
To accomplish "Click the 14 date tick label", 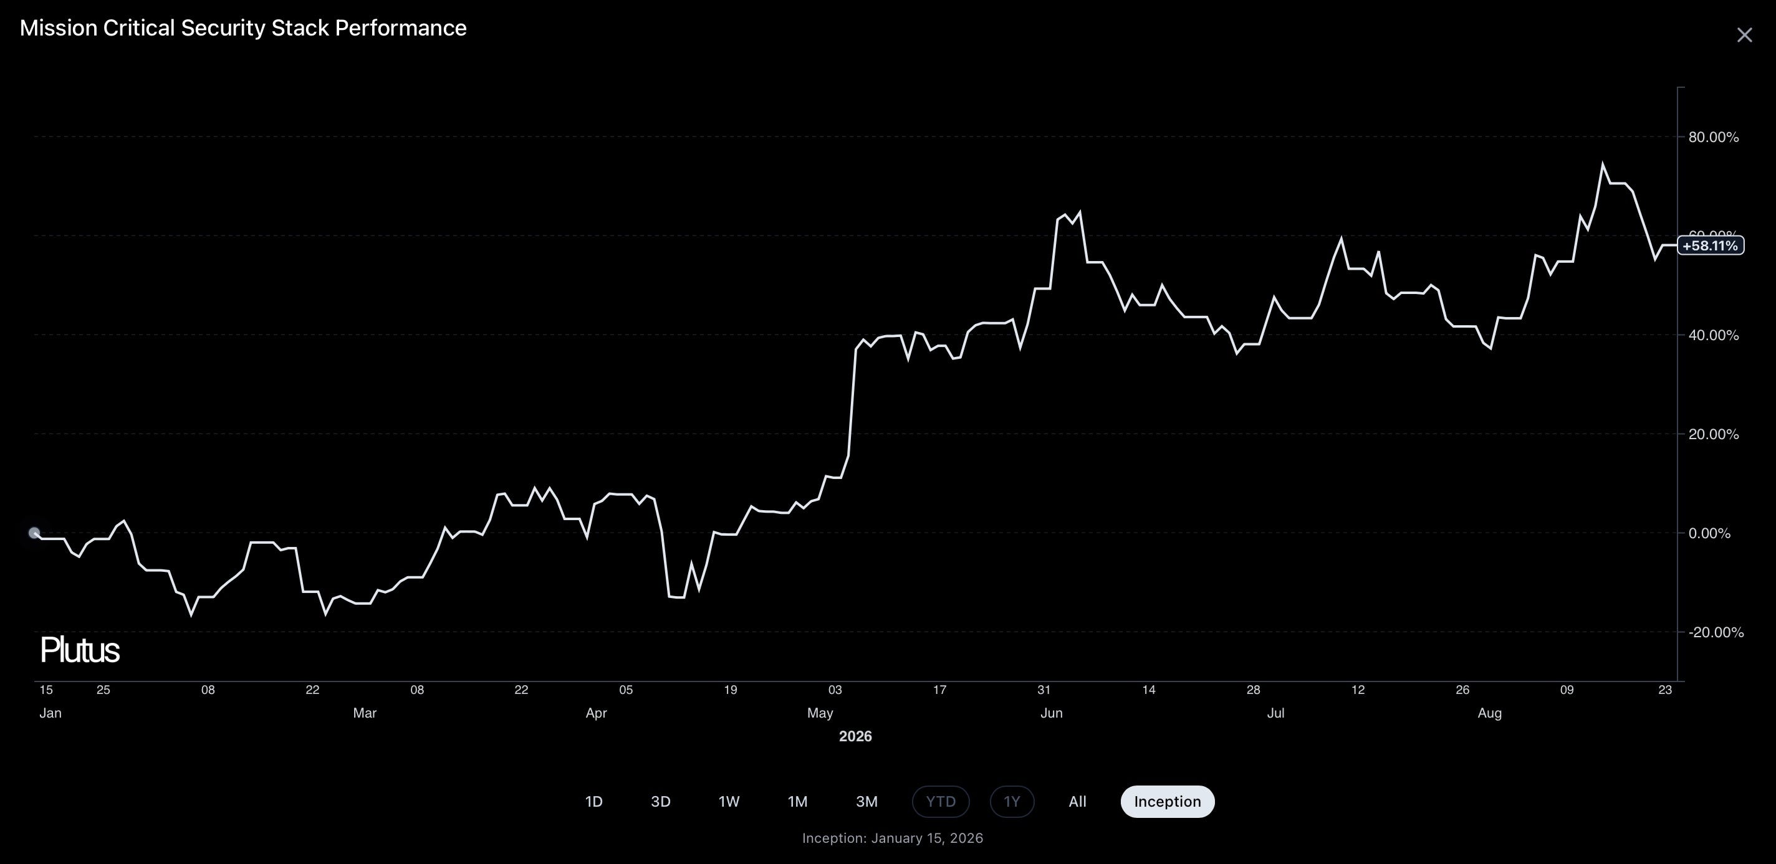I will (x=1149, y=690).
